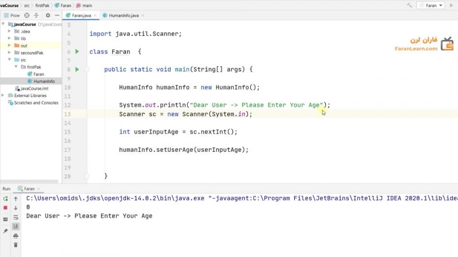Stop the running Faran process

click(6, 208)
